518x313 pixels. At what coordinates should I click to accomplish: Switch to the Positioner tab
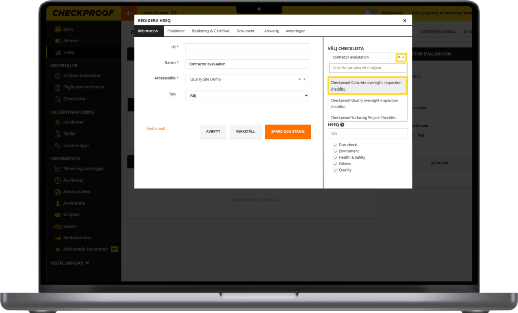pyautogui.click(x=176, y=31)
